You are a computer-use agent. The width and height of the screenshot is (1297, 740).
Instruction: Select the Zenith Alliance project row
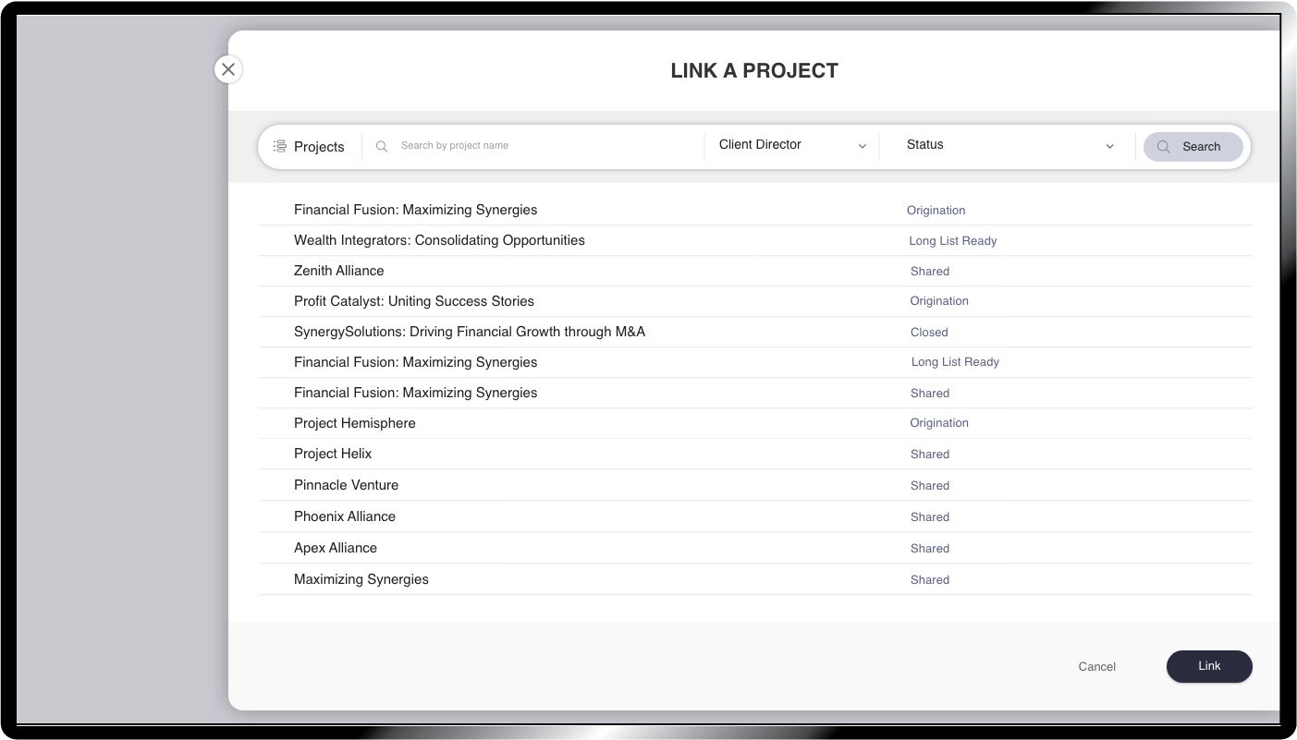pos(338,271)
